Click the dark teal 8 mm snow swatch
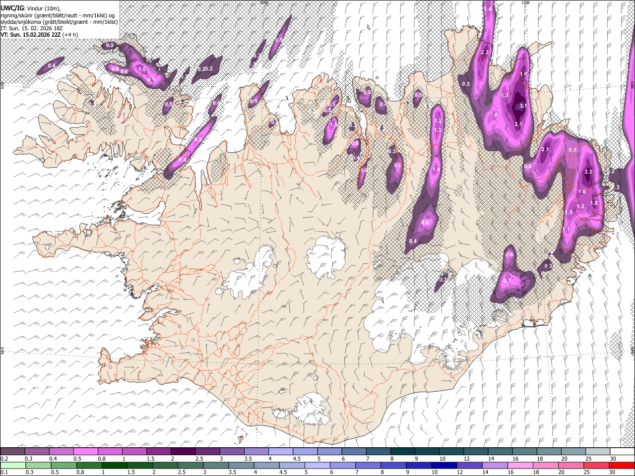The image size is (635, 476). [402, 451]
